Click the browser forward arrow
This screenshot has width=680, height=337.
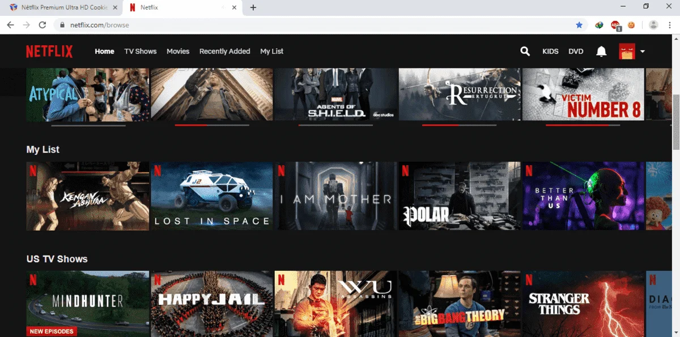click(x=26, y=25)
